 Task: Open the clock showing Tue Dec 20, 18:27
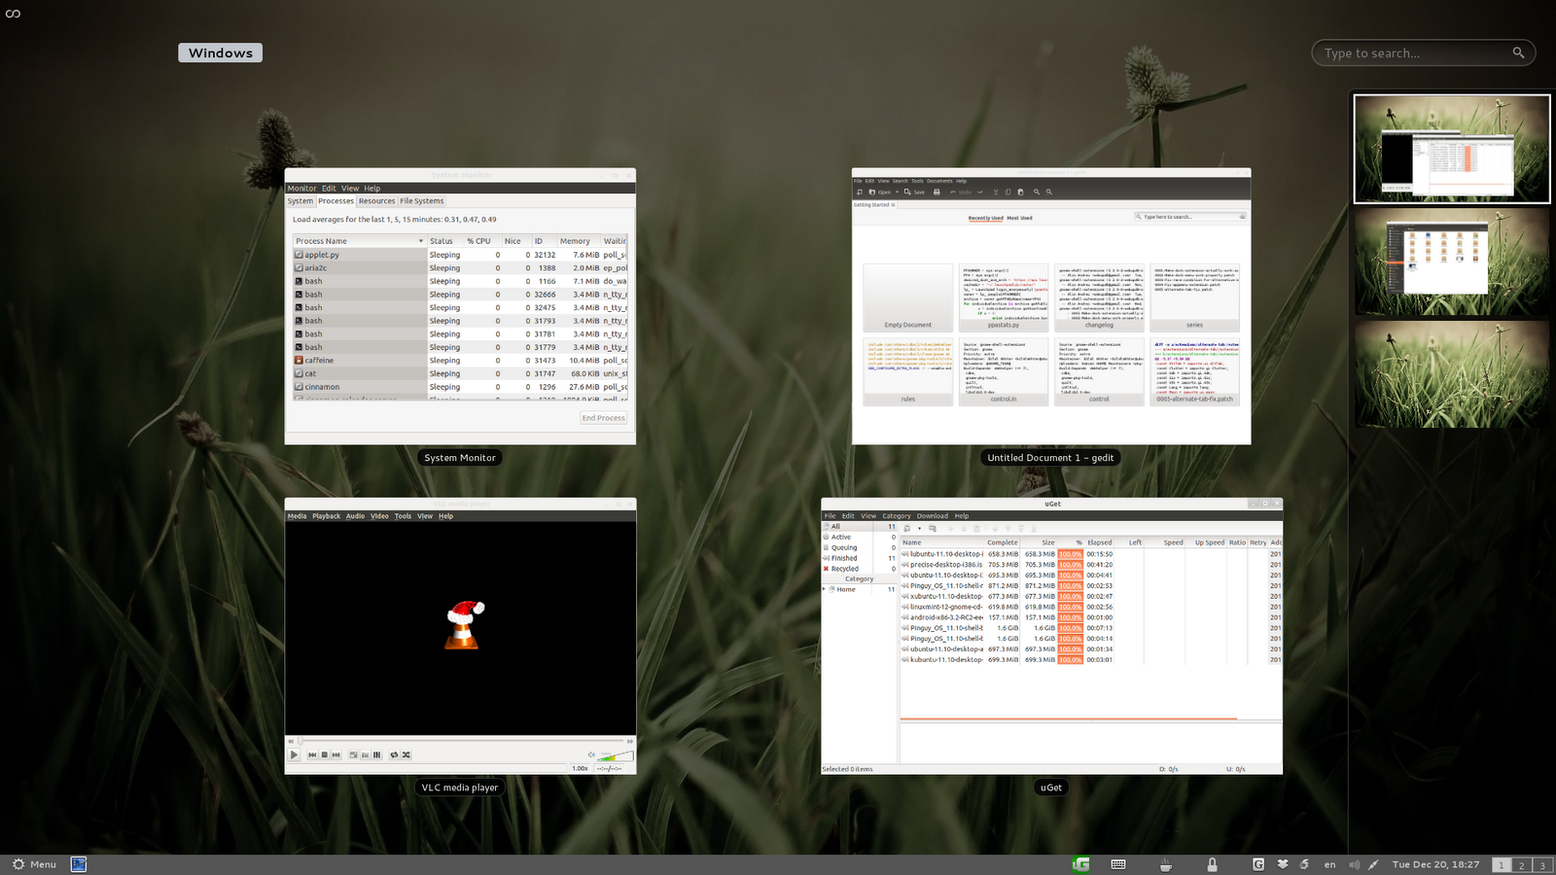[1435, 864]
